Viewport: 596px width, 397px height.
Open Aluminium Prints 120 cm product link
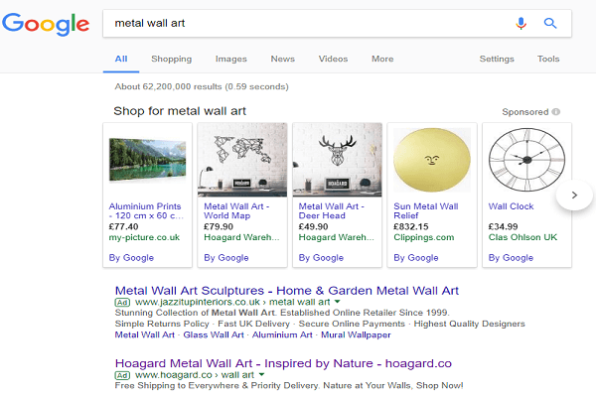coord(146,210)
